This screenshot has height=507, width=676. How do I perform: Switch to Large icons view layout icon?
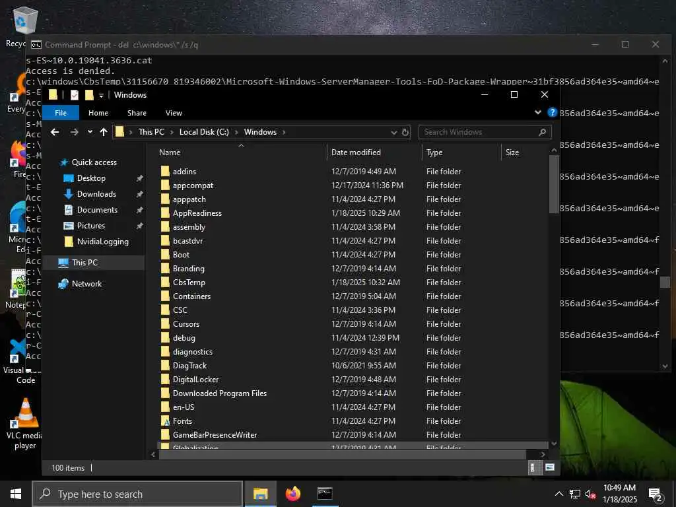coord(550,468)
